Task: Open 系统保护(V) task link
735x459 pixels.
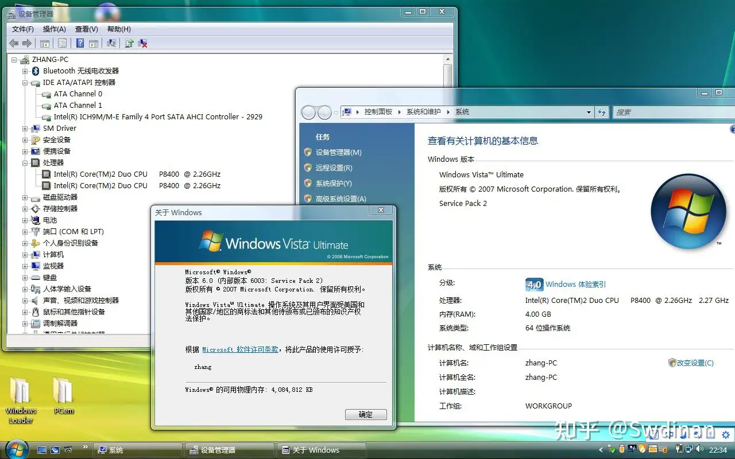Action: point(333,183)
